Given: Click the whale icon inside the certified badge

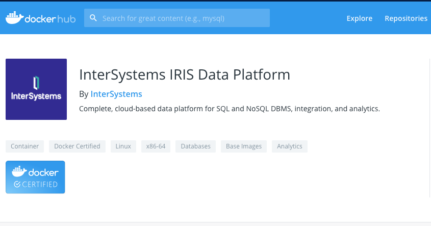Looking at the screenshot, I should (x=19, y=172).
